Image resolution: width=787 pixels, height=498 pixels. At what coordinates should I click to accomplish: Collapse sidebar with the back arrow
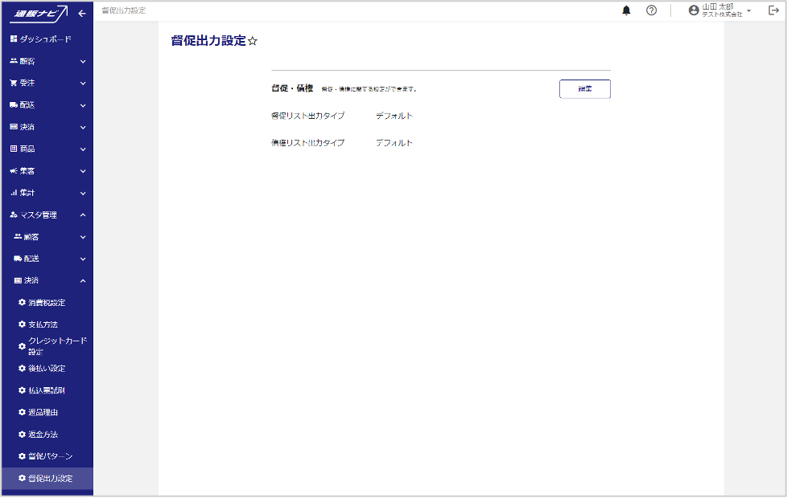82,14
